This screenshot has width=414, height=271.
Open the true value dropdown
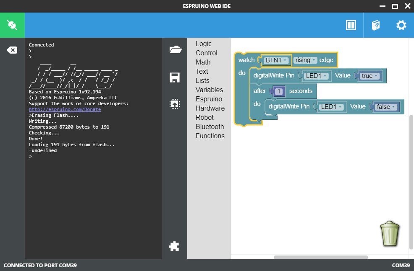[369, 75]
